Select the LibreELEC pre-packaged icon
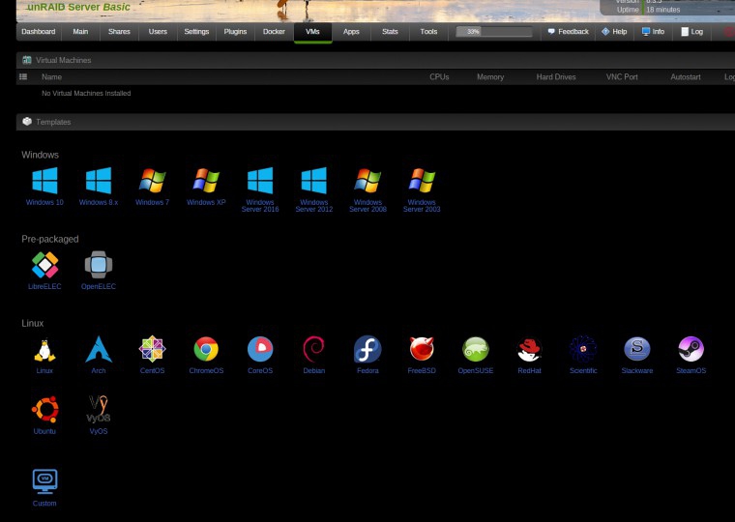The height and width of the screenshot is (522, 735). (44, 265)
